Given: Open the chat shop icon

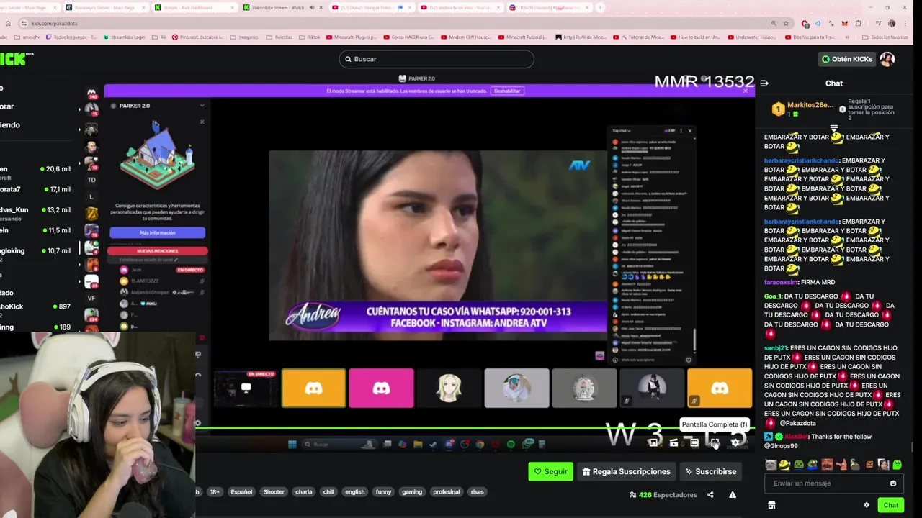Looking at the screenshot, I should pyautogui.click(x=771, y=505).
